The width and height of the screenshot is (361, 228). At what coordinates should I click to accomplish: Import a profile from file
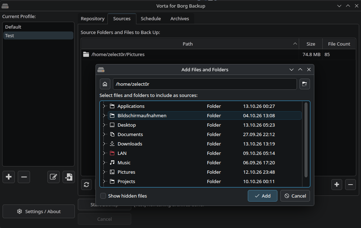(x=69, y=177)
